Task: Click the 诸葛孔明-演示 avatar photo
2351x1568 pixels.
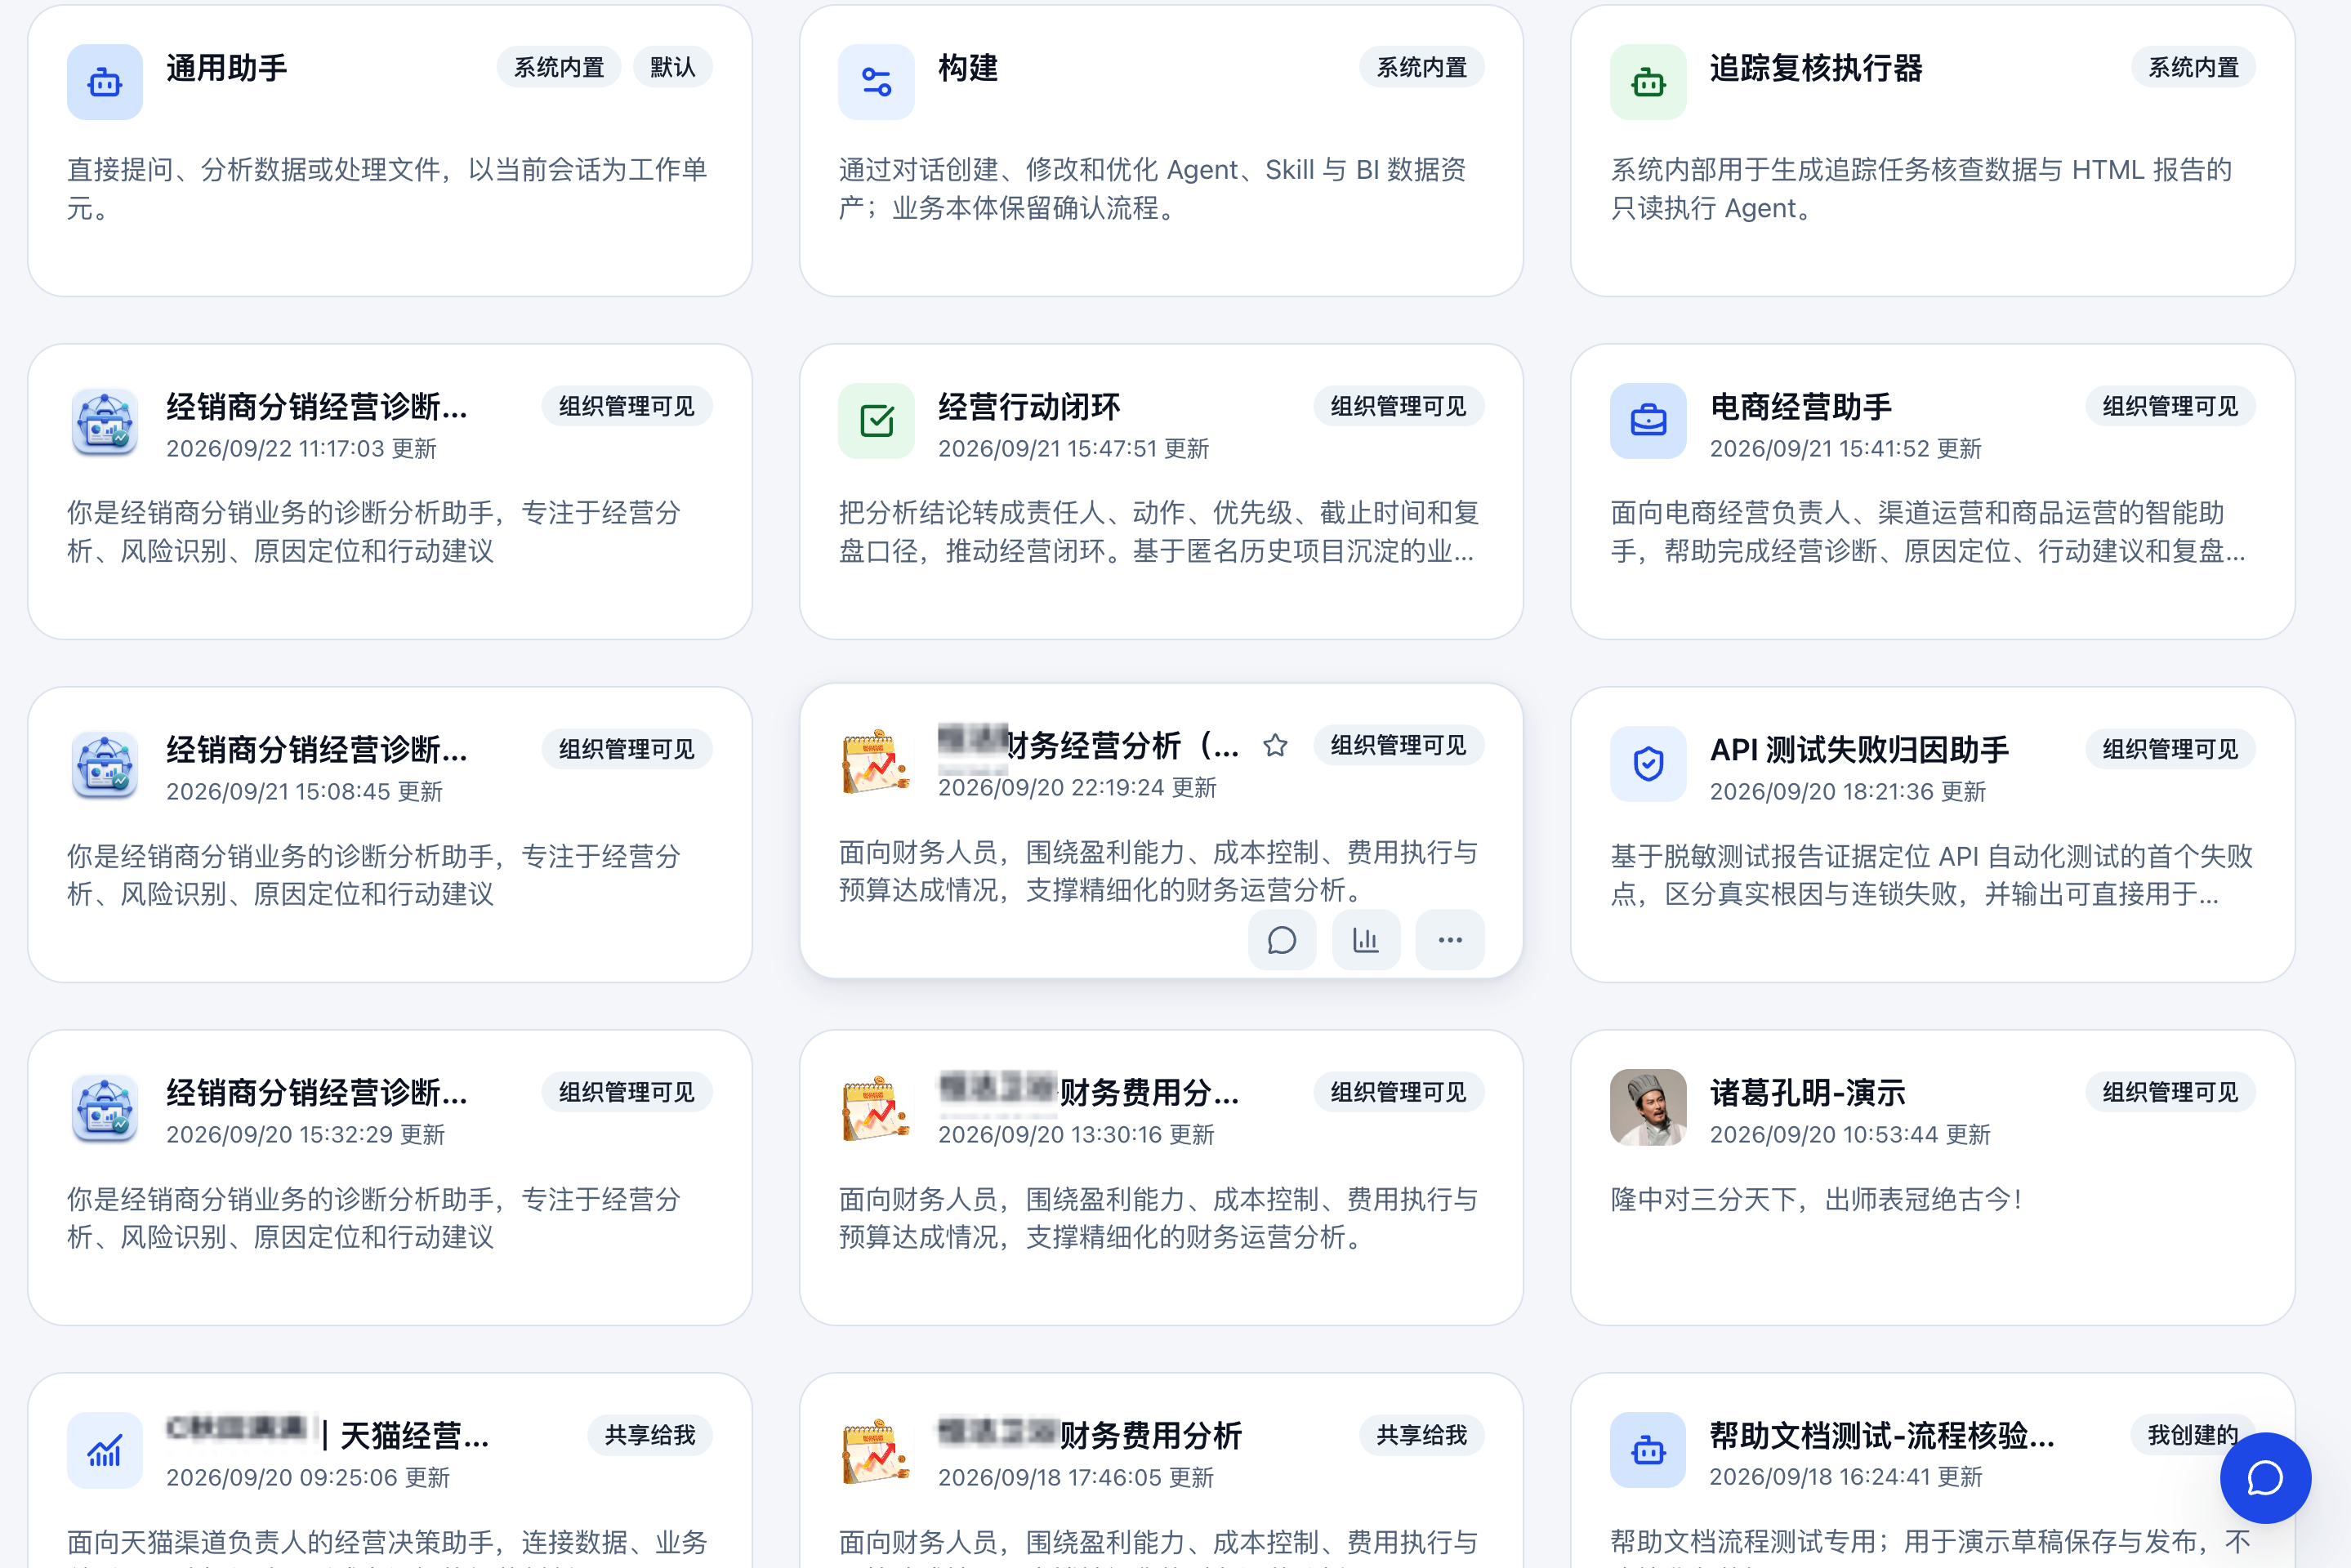Action: (x=1647, y=1107)
